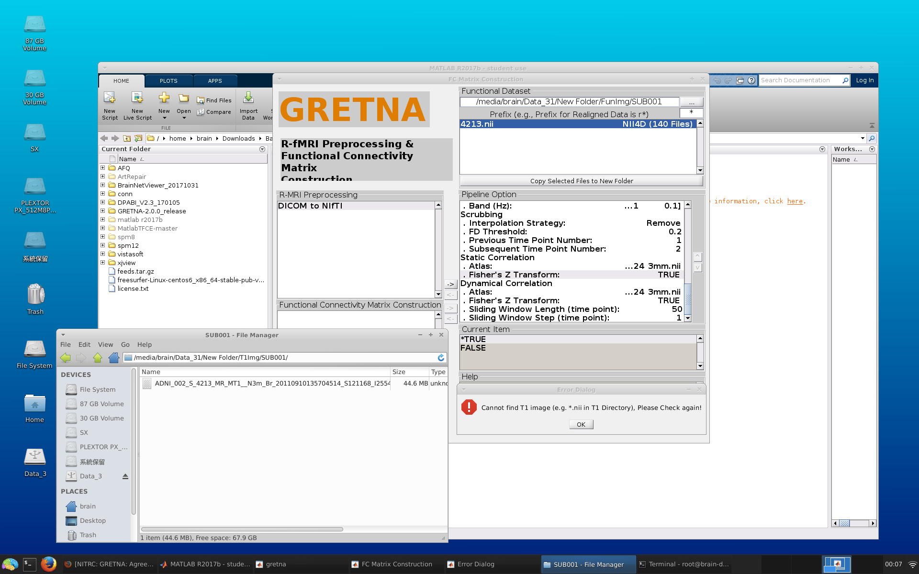
Task: Click the Log In button
Action: tap(865, 80)
